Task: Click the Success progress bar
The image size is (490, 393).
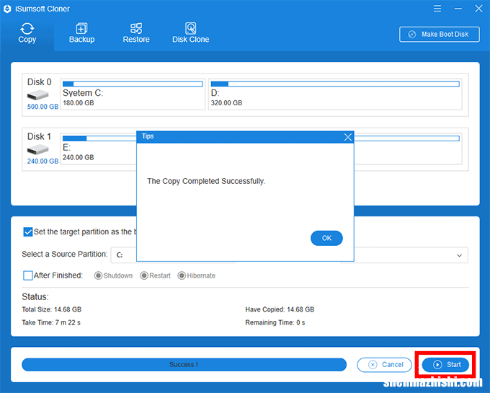Action: coord(184,365)
